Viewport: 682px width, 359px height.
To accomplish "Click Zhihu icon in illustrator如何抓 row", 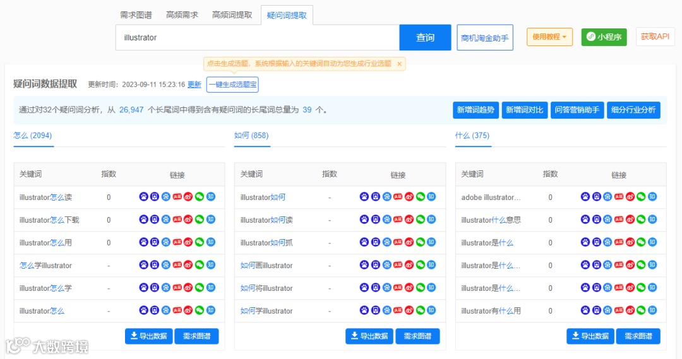I will 431,242.
